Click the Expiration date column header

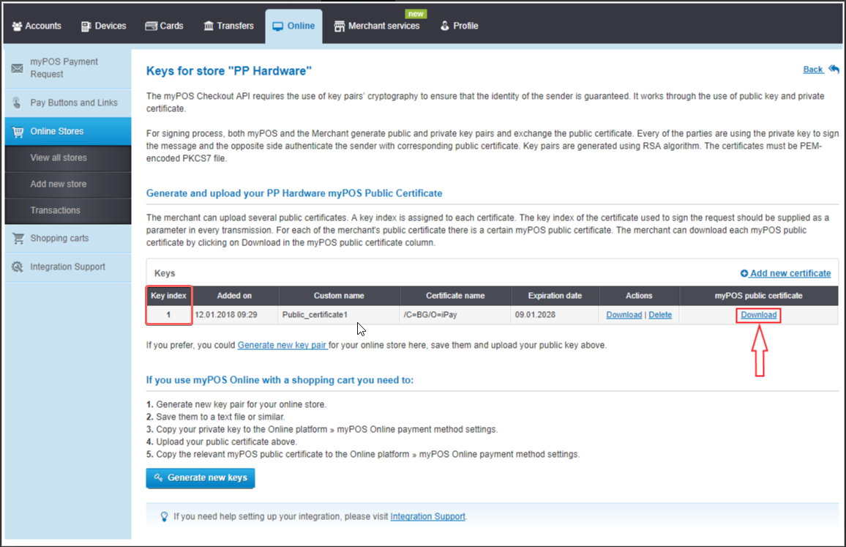(x=555, y=296)
